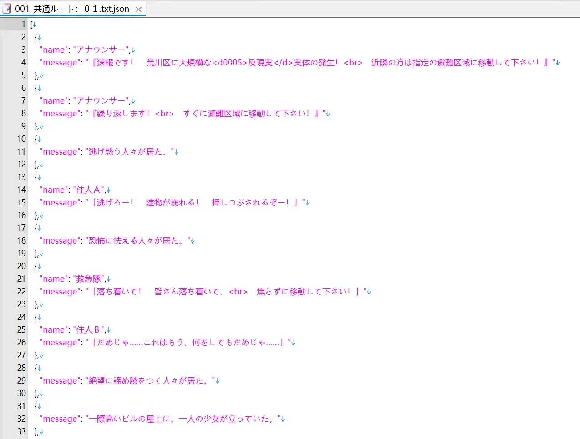
Task: Click the message text starting 「だめじゃ
Action: tap(188, 343)
